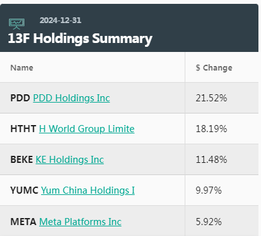This screenshot has width=261, height=236.
Task: Click the 18.19% change value
Action: [x=212, y=129]
